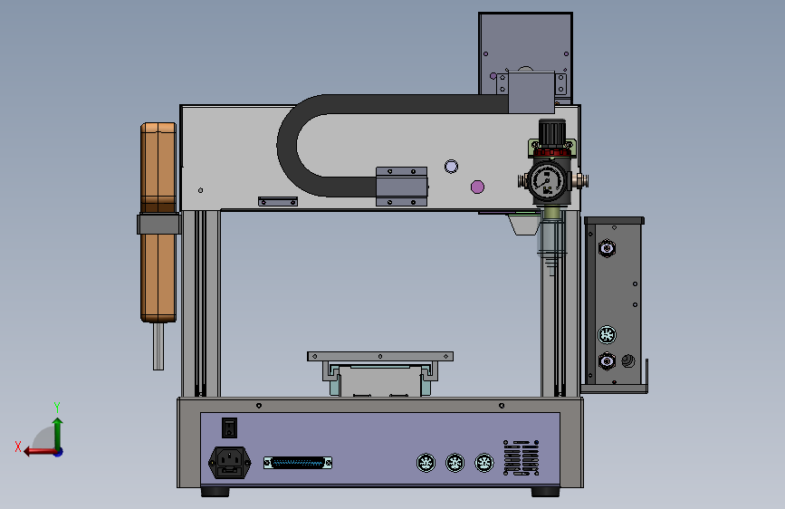Select the top hex connector on side box

click(x=607, y=248)
